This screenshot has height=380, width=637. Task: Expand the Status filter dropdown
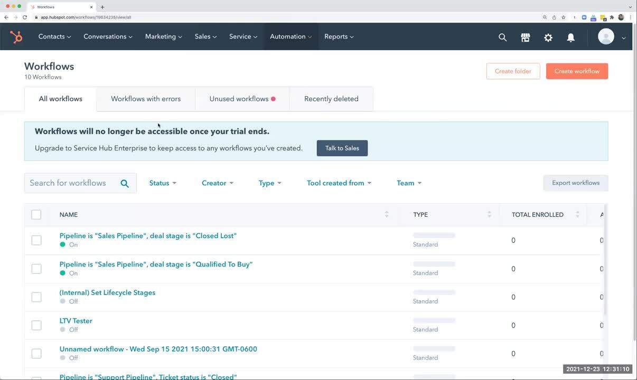tap(163, 183)
